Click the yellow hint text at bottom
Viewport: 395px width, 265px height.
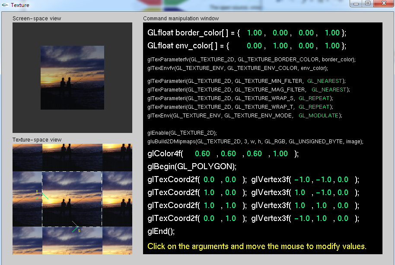tap(257, 246)
